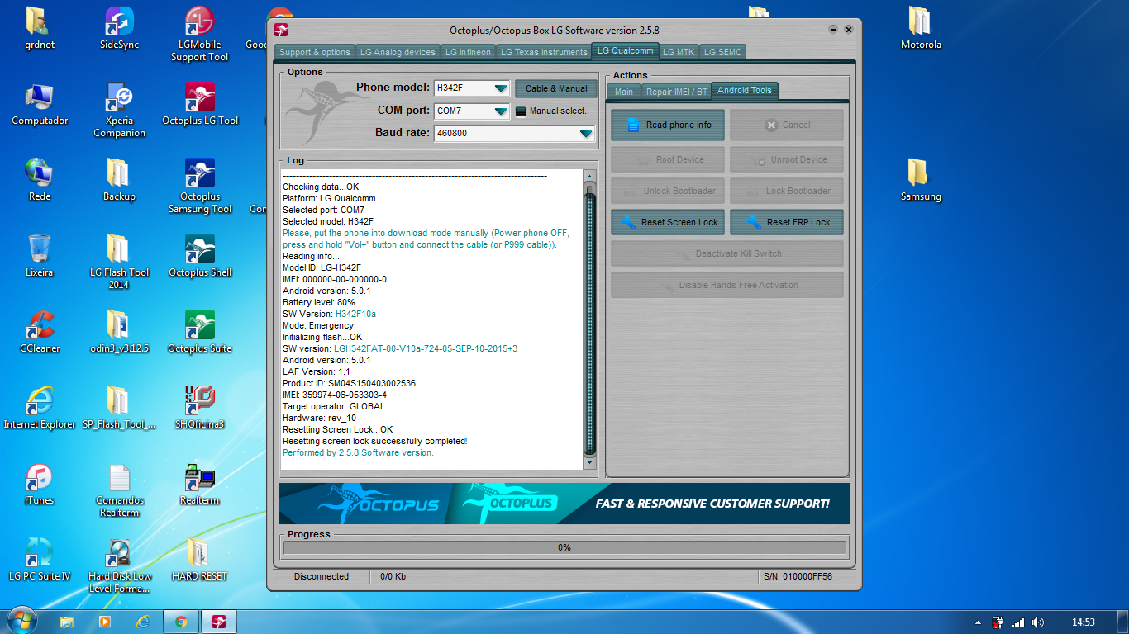This screenshot has height=634, width=1129.
Task: Open Windows Explorer from the taskbar
Action: point(67,621)
